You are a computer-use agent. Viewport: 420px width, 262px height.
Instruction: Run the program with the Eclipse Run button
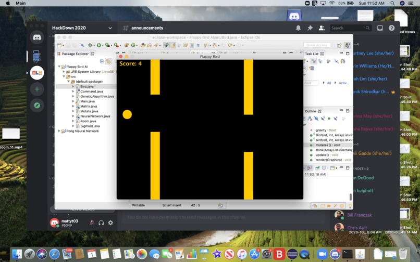pyautogui.click(x=99, y=45)
